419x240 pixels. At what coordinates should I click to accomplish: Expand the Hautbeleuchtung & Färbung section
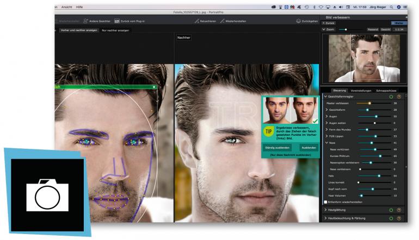325,218
